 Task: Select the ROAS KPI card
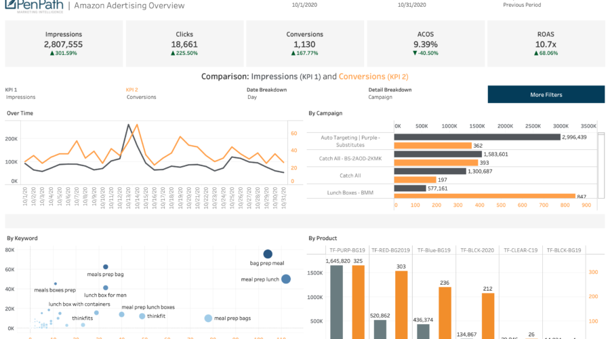546,43
